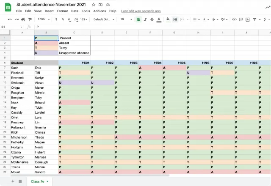The height and width of the screenshot is (186, 271).
Task: Open the font family dropdown
Action: pyautogui.click(x=104, y=19)
